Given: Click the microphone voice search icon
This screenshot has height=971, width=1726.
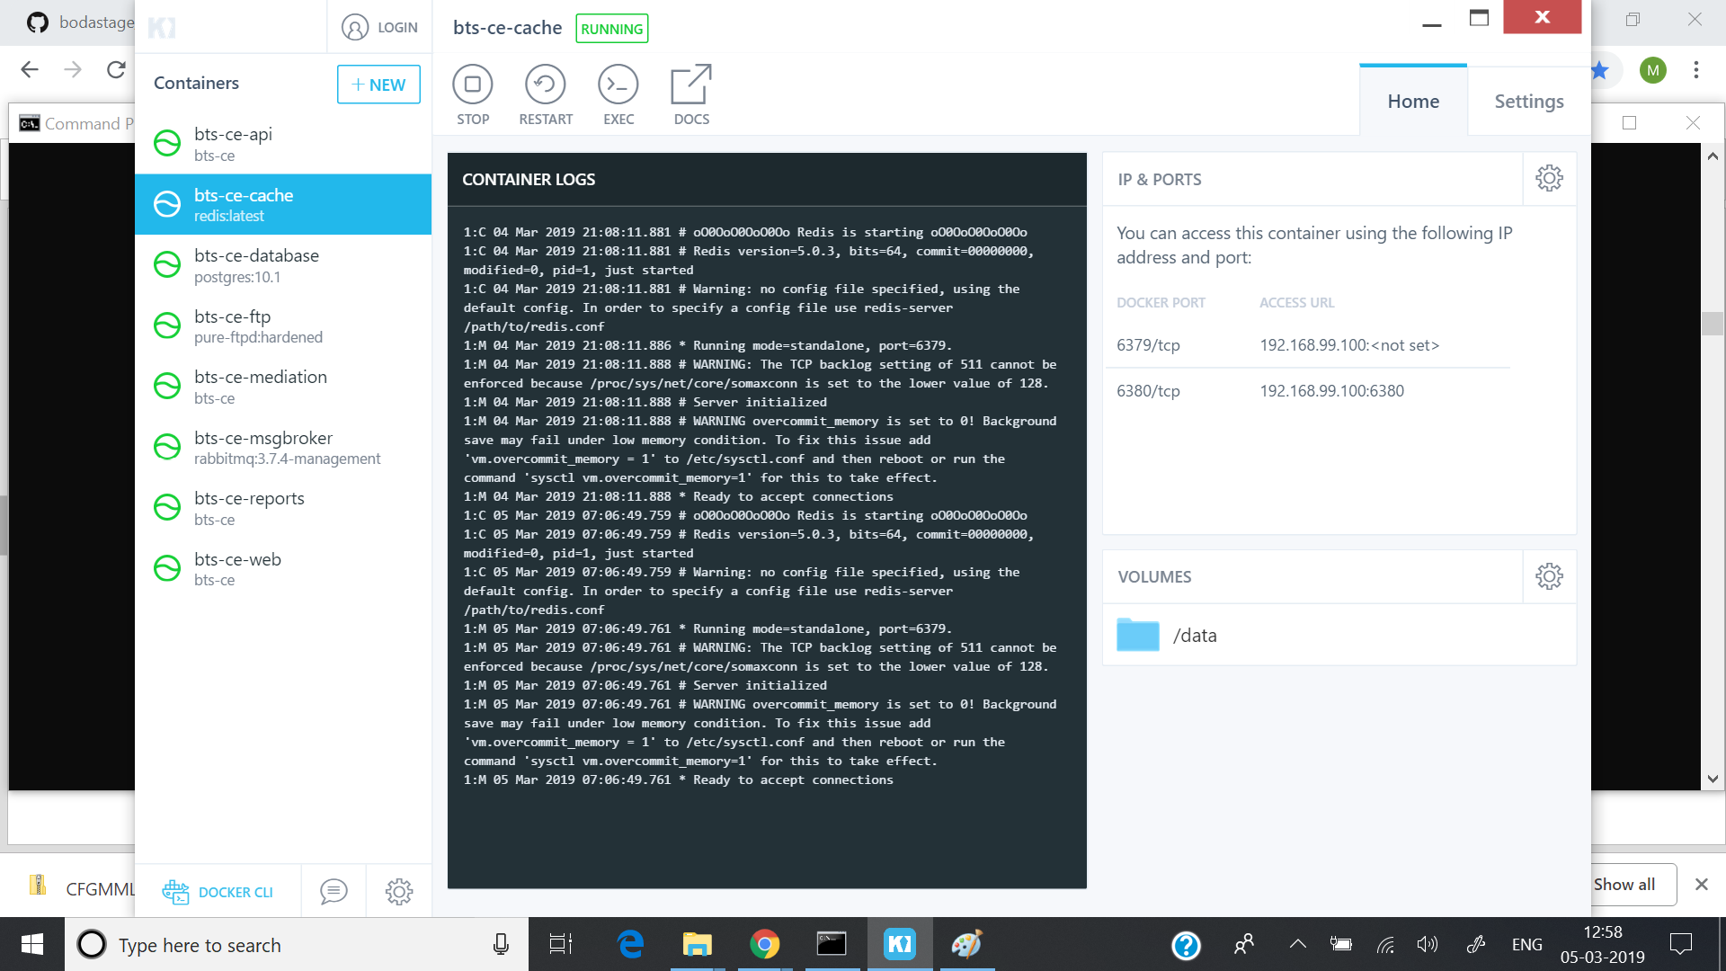Looking at the screenshot, I should 501,944.
